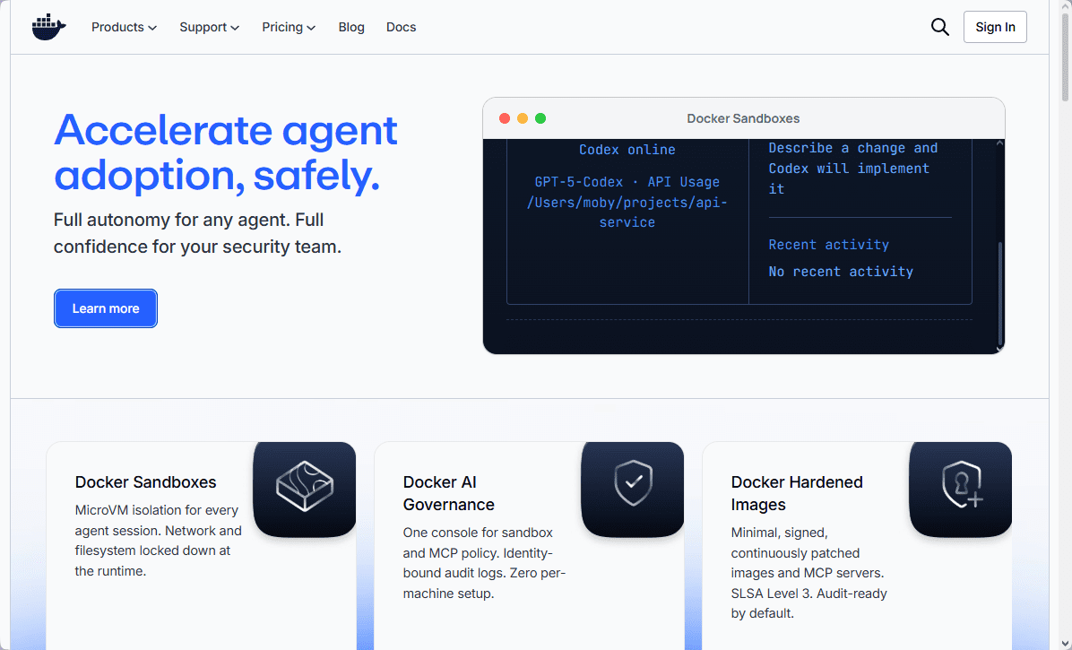Click 'Describe a change and Codex will implement it'
The height and width of the screenshot is (650, 1072).
[853, 169]
